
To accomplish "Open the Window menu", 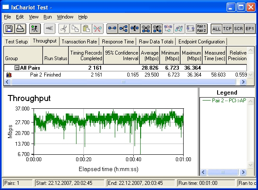I will [65, 17].
